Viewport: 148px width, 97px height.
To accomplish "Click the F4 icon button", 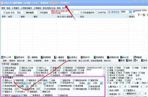I will tap(135, 60).
